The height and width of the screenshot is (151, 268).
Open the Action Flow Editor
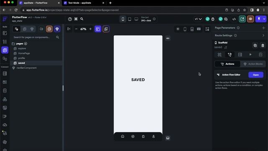tap(256, 75)
